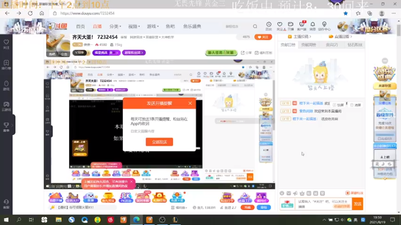Viewport: 401px width, 225px height.
Task: Open the 粉丝打卡 fan check-in icon
Action: (227, 197)
